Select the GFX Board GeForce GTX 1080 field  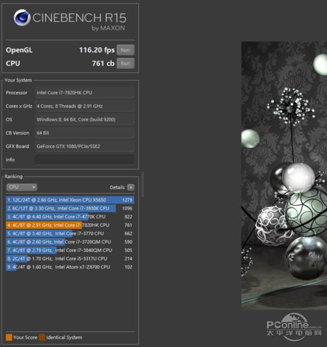point(84,146)
